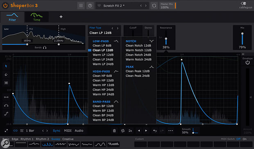This screenshot has width=254, height=149.
Task: Click the 2.29kHz band split handle
Action: (59, 44)
